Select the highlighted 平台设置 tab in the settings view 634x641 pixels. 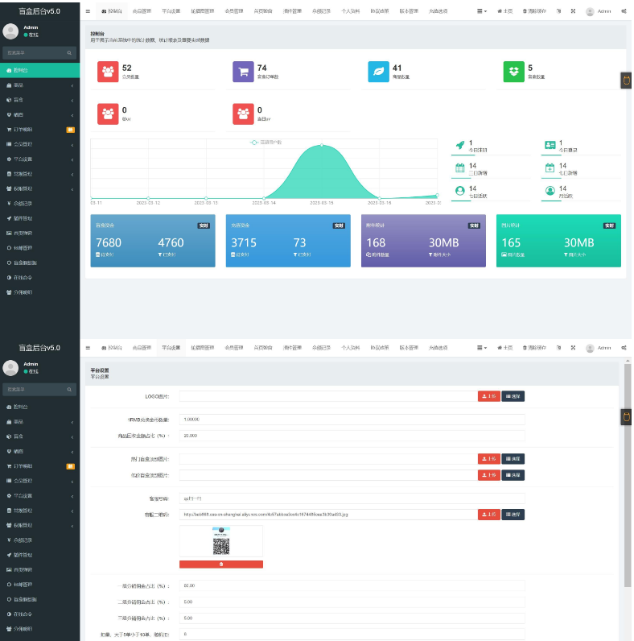coord(171,348)
